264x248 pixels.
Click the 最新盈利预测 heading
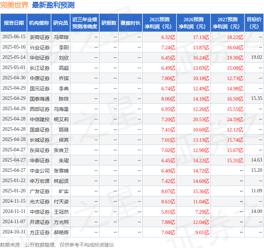pos(53,5)
